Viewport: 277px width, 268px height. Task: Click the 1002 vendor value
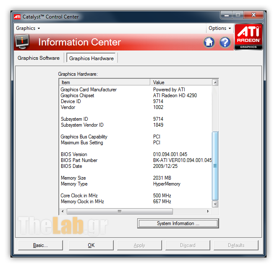(x=158, y=107)
